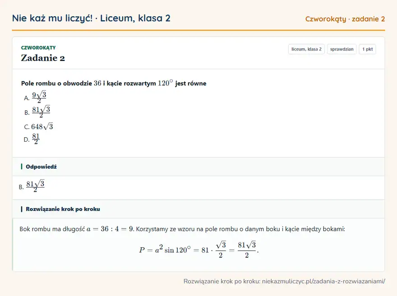The image size is (397, 296).
Task: Click the formula P = a² sin 120°
Action: 164,250
